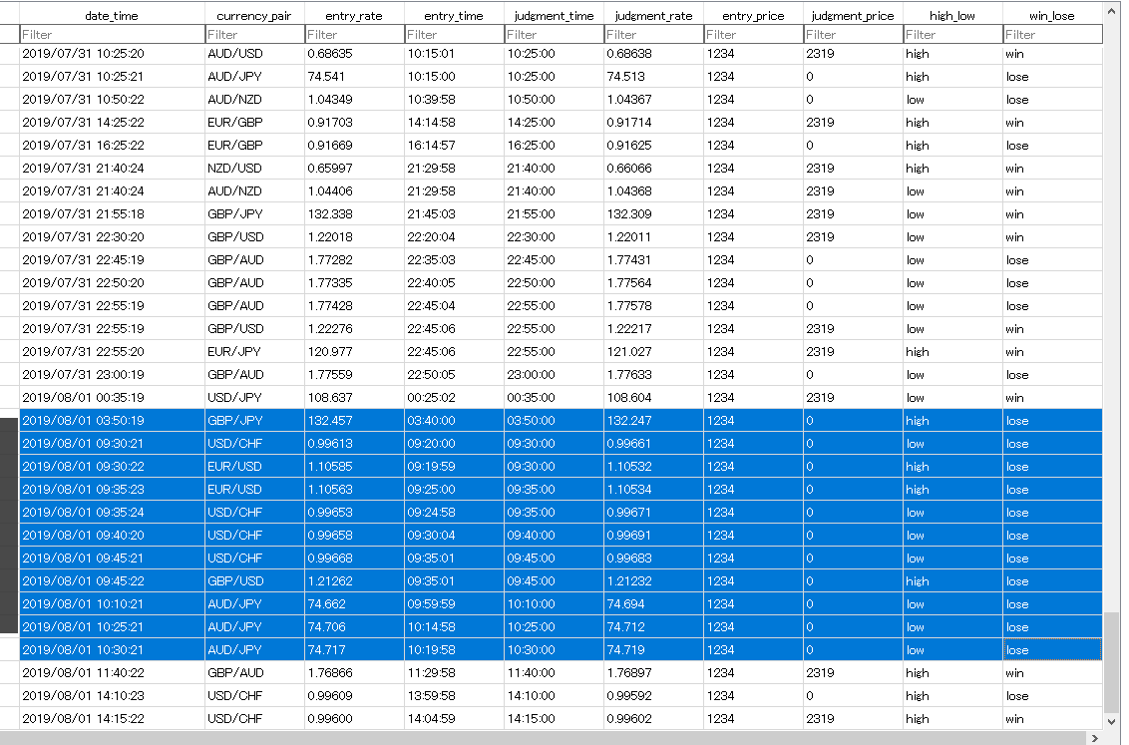Click row header of 2019/08/01 03:50:19 row

click(9, 421)
